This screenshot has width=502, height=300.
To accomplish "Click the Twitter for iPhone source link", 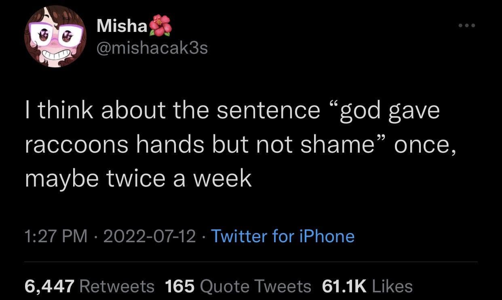I will point(283,236).
